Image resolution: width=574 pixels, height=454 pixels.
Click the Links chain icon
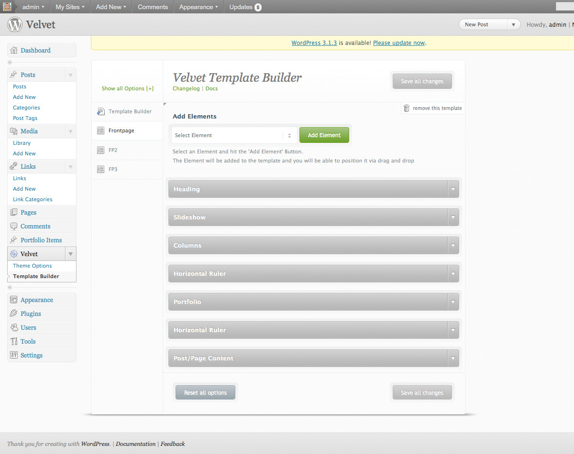[x=14, y=166]
